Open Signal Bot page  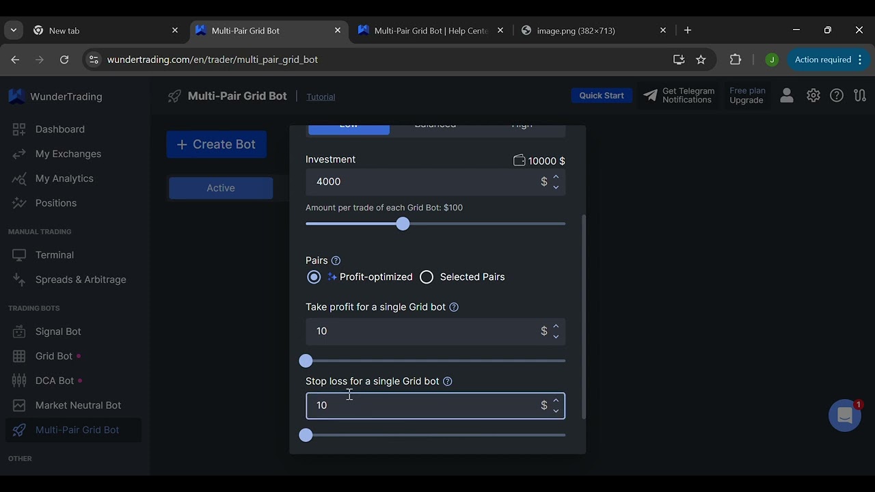46,331
